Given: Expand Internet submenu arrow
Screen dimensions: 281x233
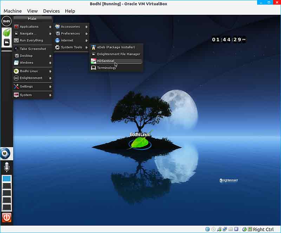Looking at the screenshot, I should 86,40.
